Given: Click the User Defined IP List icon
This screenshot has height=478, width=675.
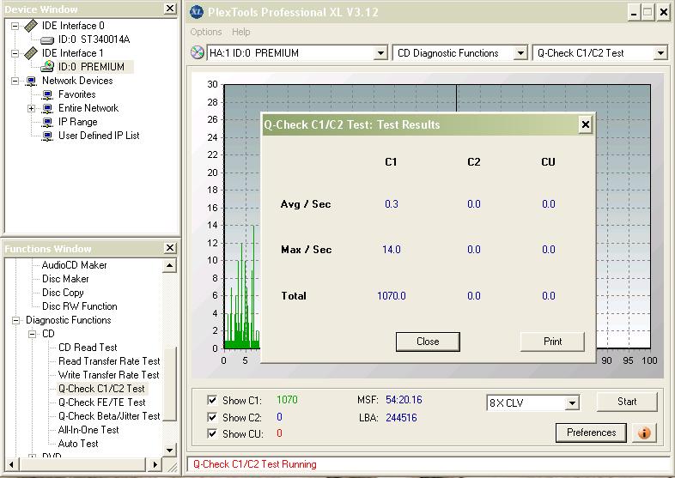Looking at the screenshot, I should click(47, 136).
